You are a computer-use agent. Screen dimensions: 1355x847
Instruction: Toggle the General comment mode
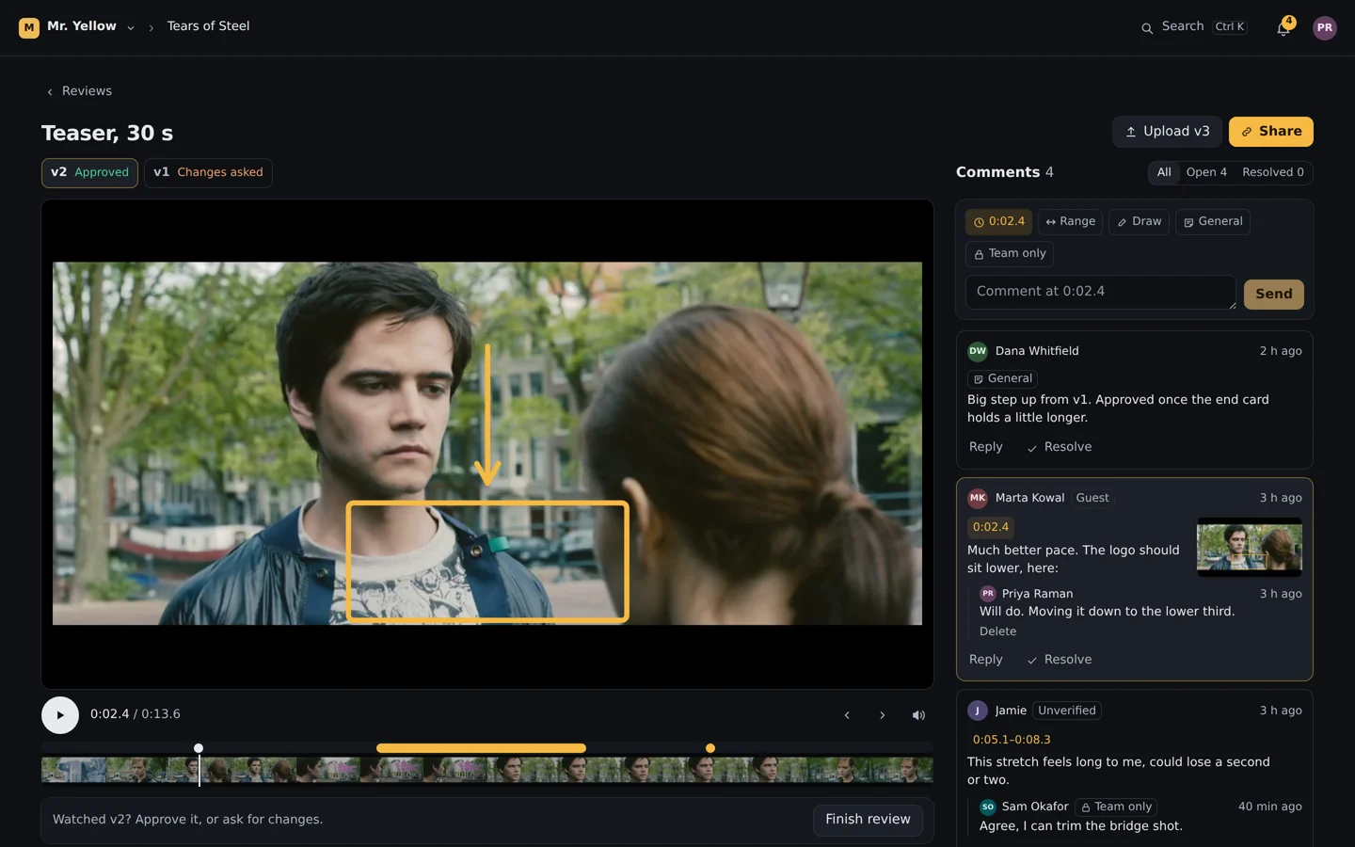tap(1213, 222)
